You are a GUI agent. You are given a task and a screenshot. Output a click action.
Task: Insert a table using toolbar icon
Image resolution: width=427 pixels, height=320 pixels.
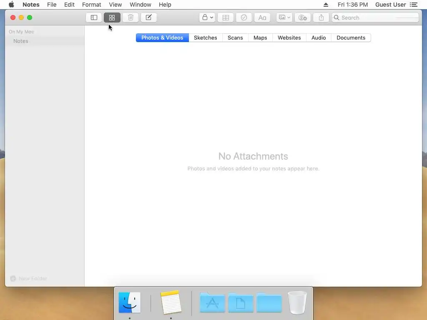(x=226, y=17)
